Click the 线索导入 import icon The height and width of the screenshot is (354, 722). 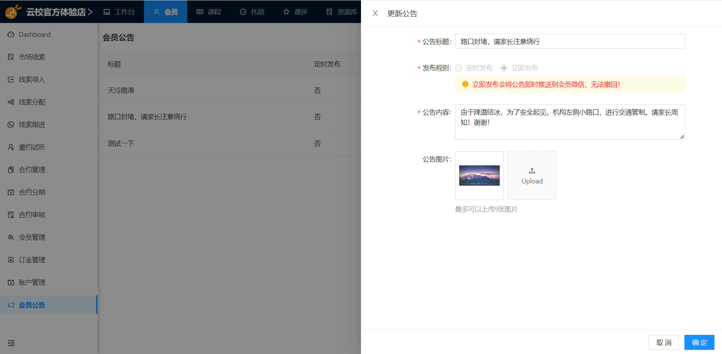click(x=11, y=80)
